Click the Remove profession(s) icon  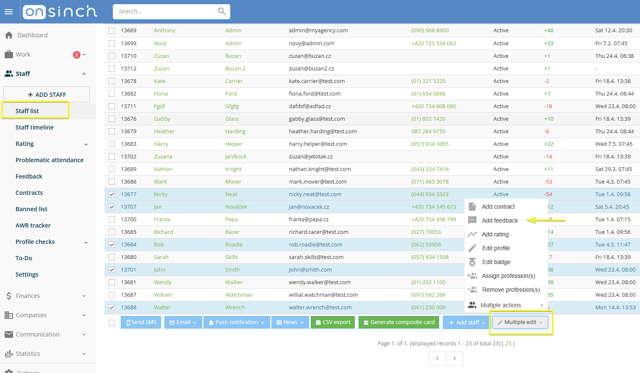click(472, 290)
